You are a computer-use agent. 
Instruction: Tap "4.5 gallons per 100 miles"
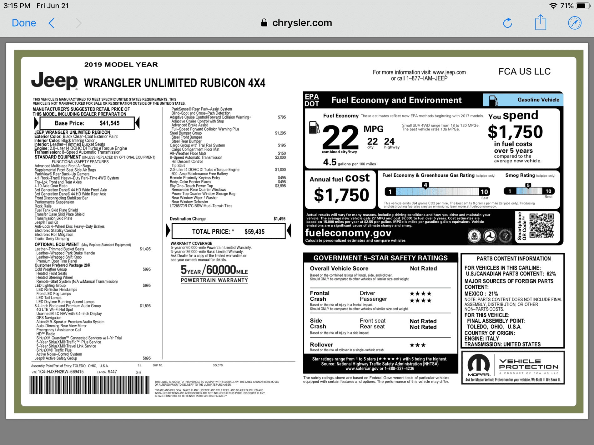click(x=349, y=162)
